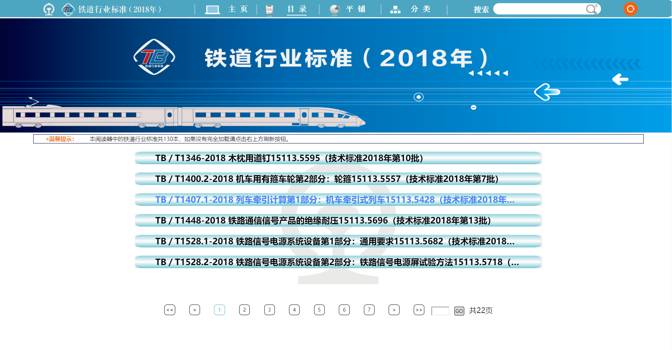
Task: Go to previous page with < button
Action: [195, 310]
